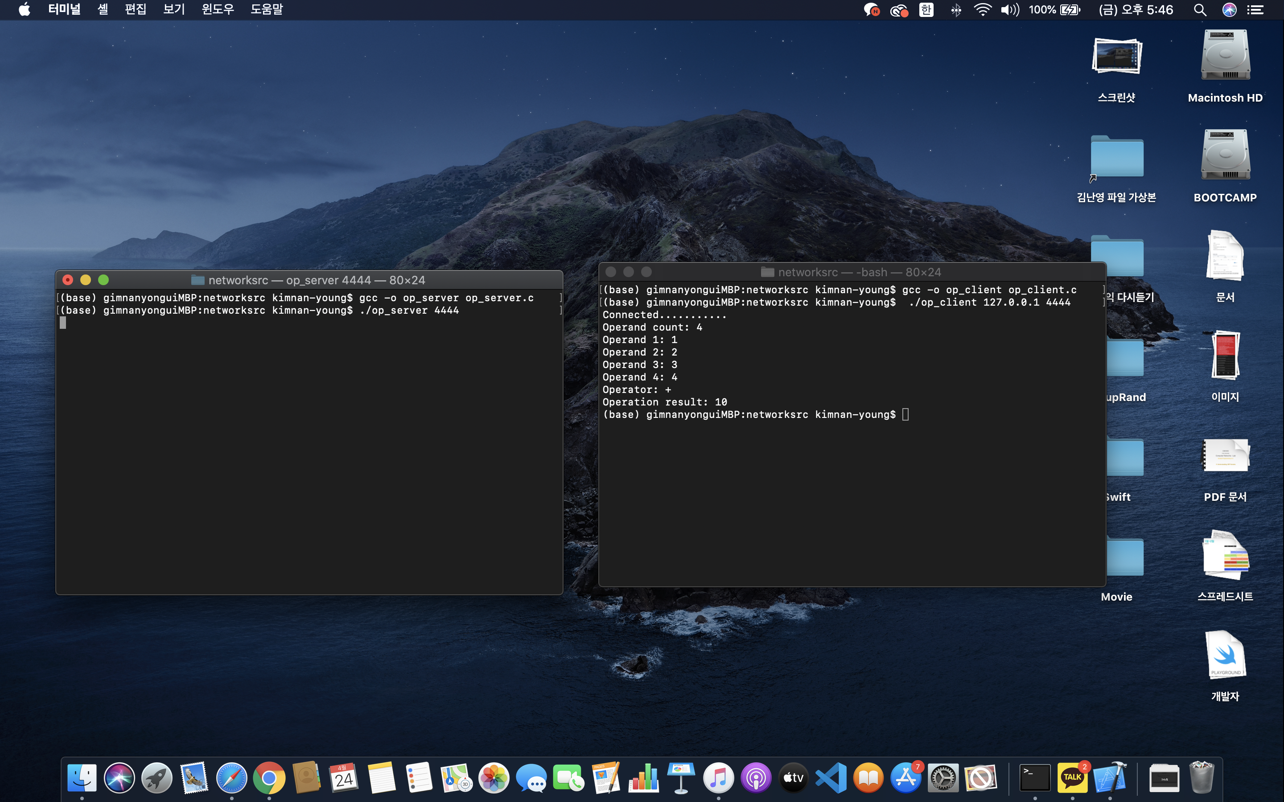1284x802 pixels.
Task: Toggle Bluetooth from the menu bar icon
Action: [955, 9]
